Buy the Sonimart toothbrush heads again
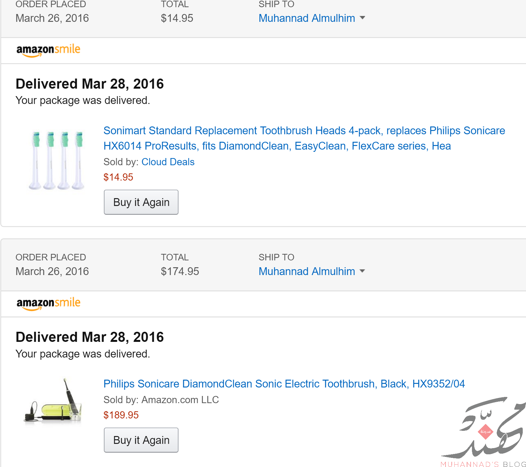This screenshot has height=467, width=526. coord(141,202)
